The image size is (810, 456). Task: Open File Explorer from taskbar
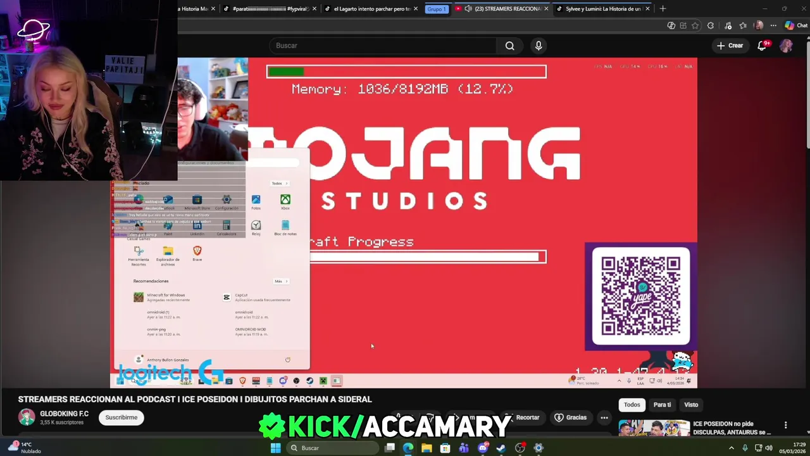[x=427, y=448]
